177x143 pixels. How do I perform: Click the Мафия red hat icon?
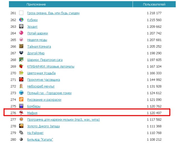[21, 113]
